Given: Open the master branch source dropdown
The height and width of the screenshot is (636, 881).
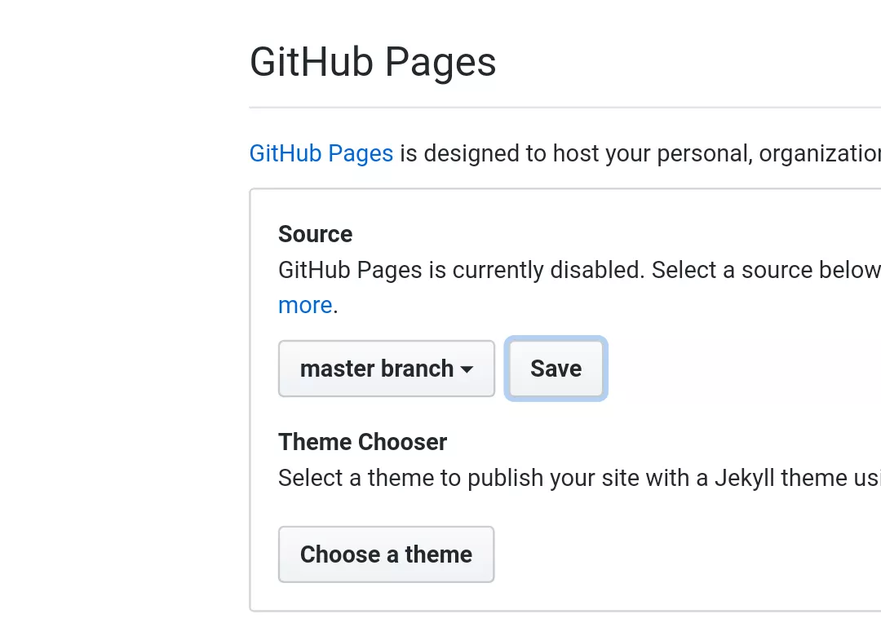Looking at the screenshot, I should (x=387, y=369).
